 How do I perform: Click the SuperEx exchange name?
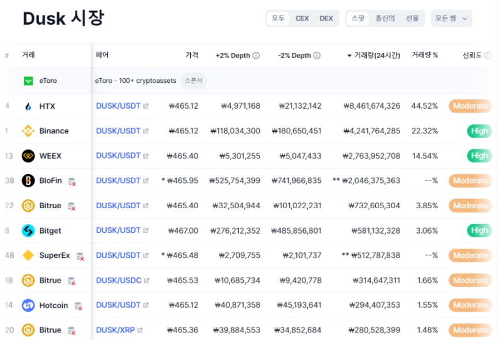[55, 255]
